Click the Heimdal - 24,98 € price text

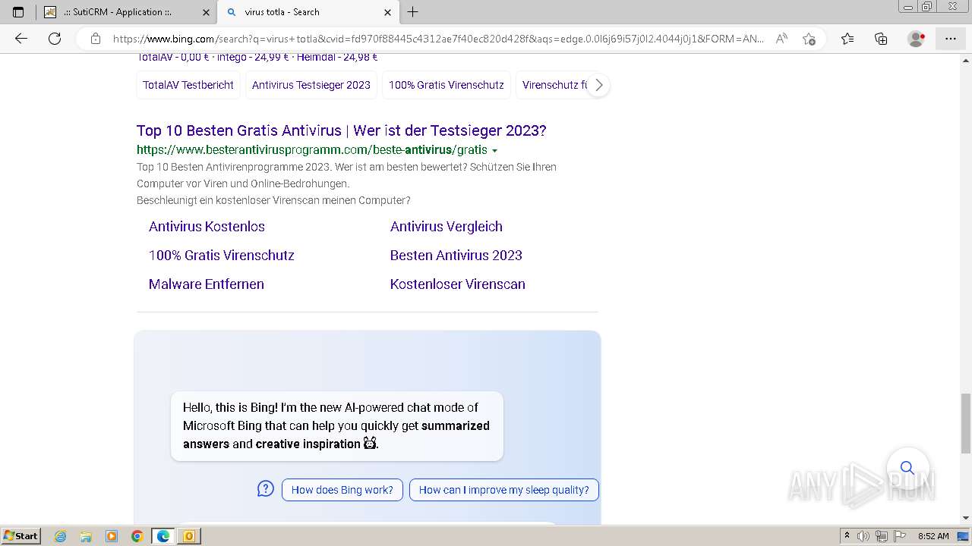coord(337,57)
